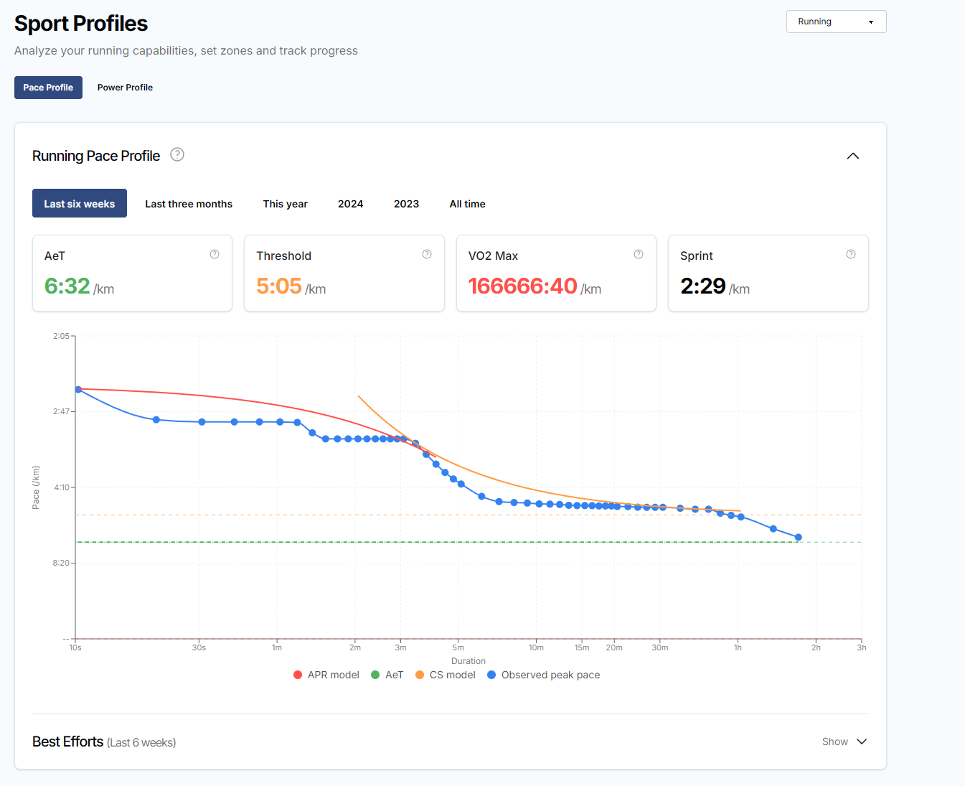
Task: Collapse the Running Pace Profile panel
Action: click(853, 156)
